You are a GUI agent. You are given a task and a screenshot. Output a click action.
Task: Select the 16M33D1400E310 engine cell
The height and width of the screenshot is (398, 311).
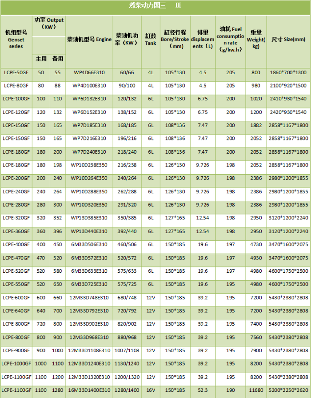pos(89,390)
